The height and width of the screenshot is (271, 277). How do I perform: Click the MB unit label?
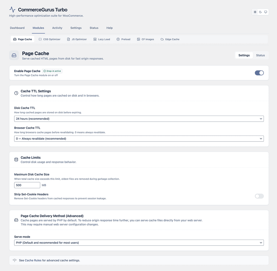tap(44, 185)
